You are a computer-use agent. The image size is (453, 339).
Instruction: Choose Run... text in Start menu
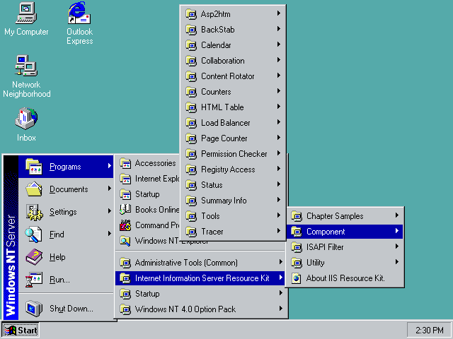point(59,280)
